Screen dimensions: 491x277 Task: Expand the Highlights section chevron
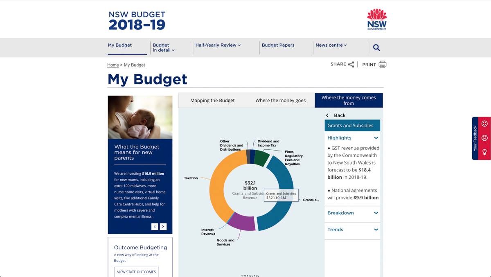tap(376, 138)
